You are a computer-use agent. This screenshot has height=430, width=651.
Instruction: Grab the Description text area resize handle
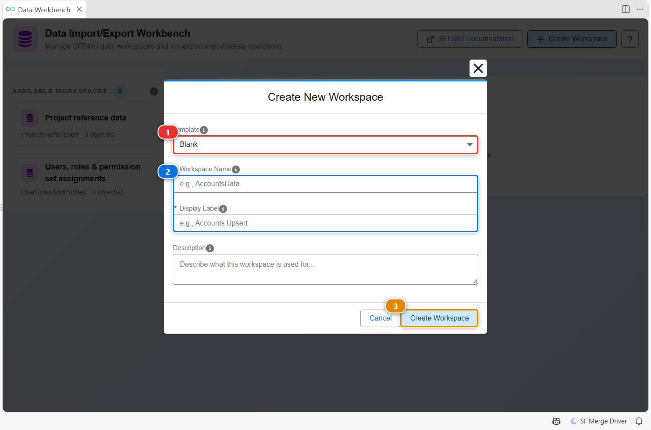tap(475, 282)
